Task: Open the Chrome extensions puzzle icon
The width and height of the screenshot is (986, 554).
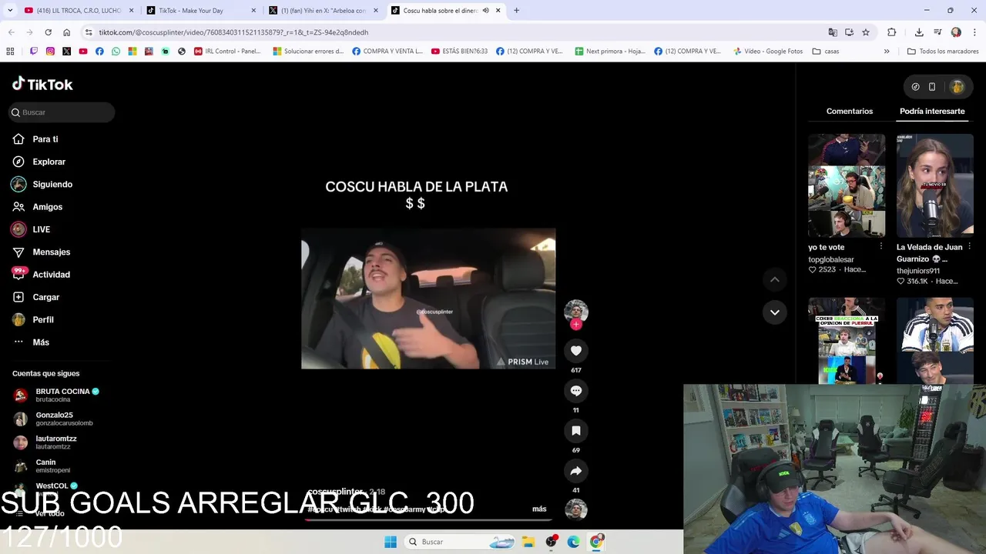Action: pos(892,32)
